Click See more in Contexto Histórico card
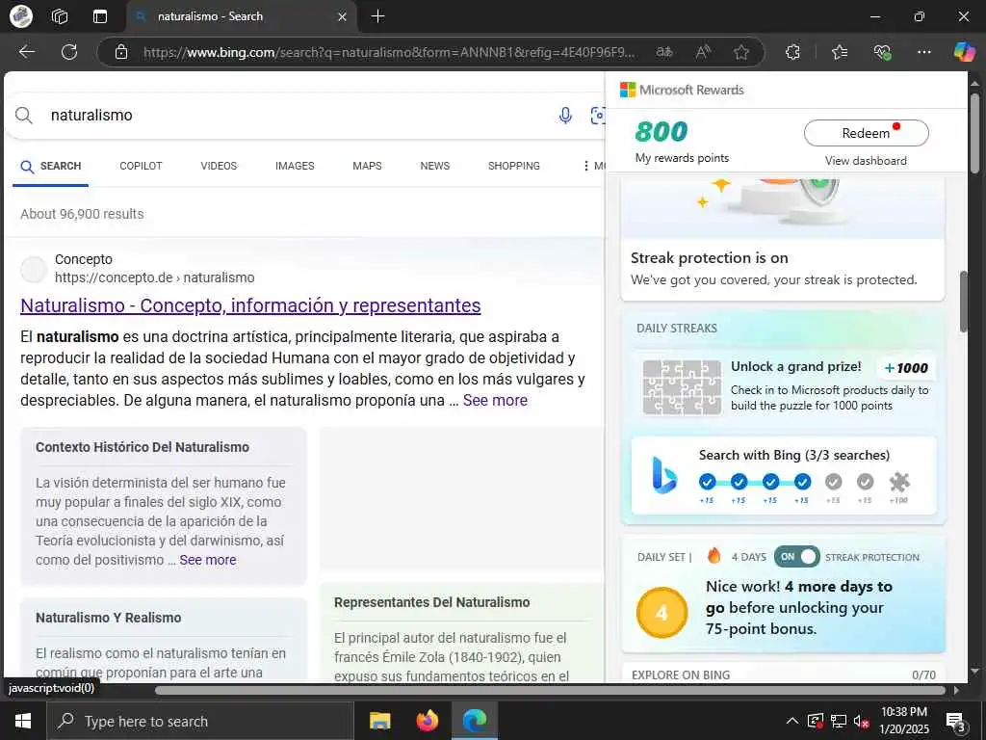This screenshot has width=986, height=740. (x=208, y=560)
